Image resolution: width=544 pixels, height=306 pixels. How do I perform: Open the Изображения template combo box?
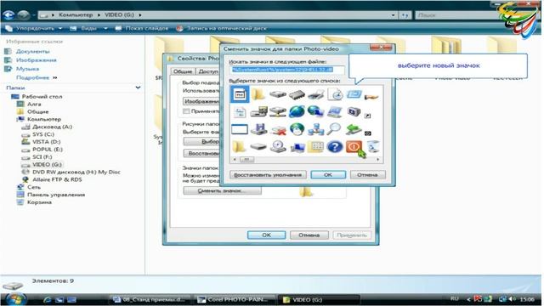coord(201,101)
